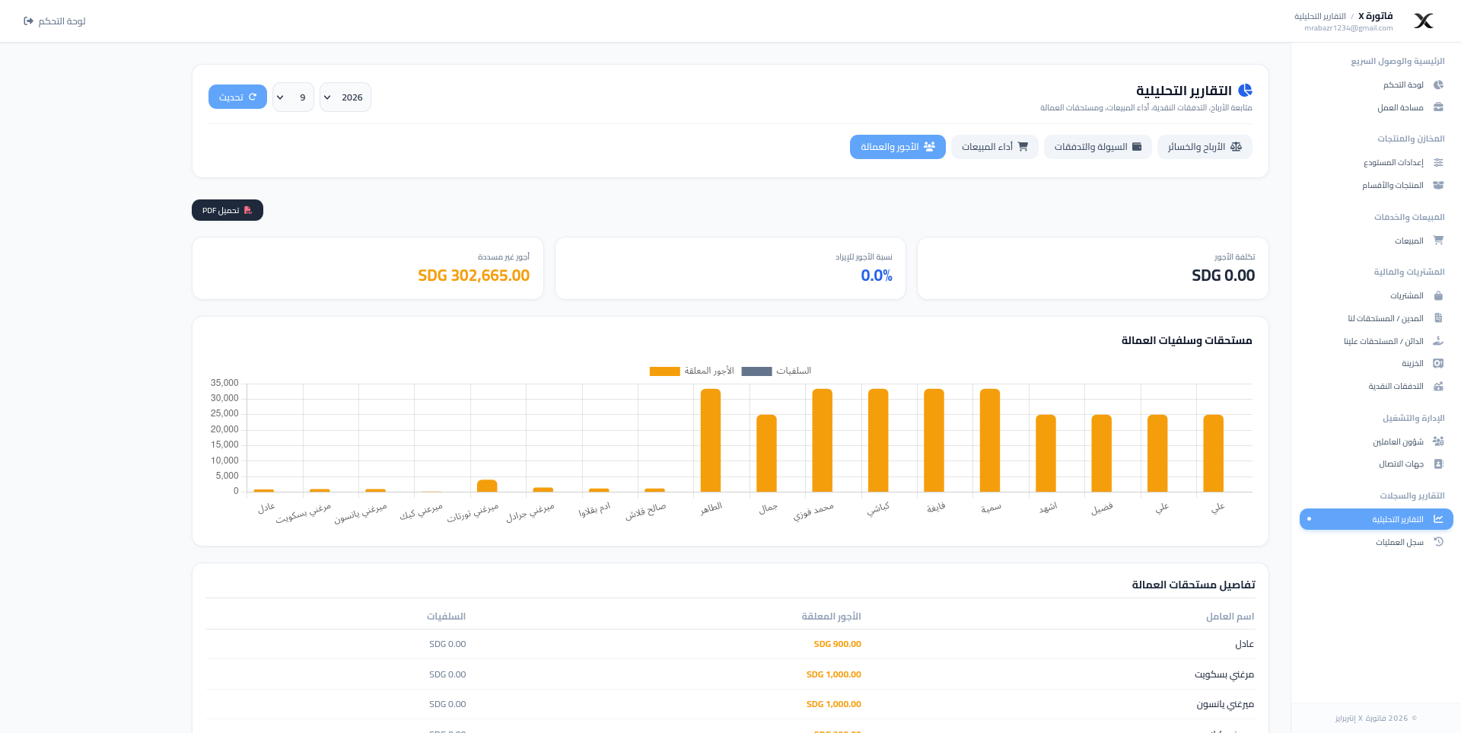Click the ميرغني يانسون row name
The height and width of the screenshot is (733, 1461).
pyautogui.click(x=1225, y=704)
